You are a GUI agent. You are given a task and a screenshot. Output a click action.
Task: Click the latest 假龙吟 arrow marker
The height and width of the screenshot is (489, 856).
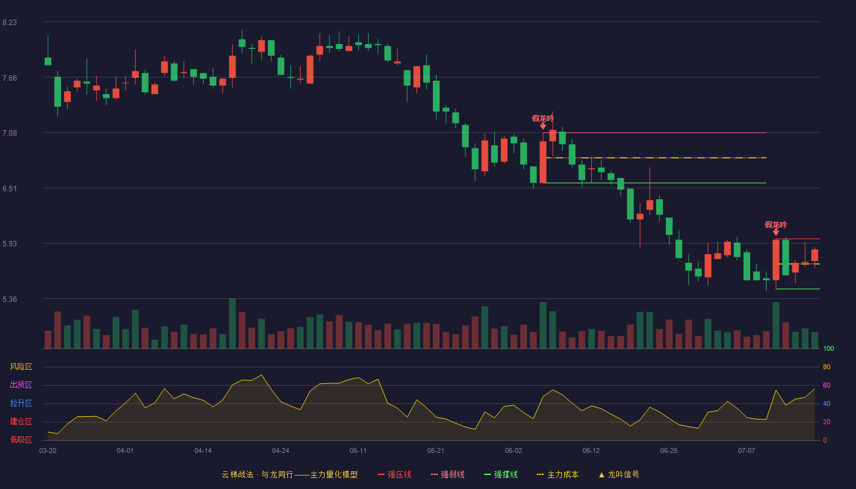tap(776, 232)
